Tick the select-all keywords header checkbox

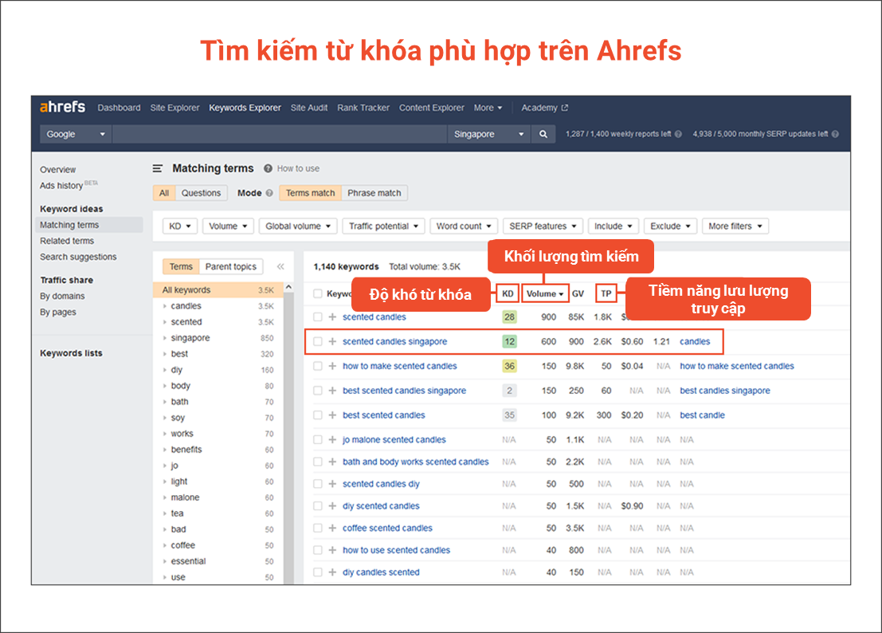click(x=318, y=293)
